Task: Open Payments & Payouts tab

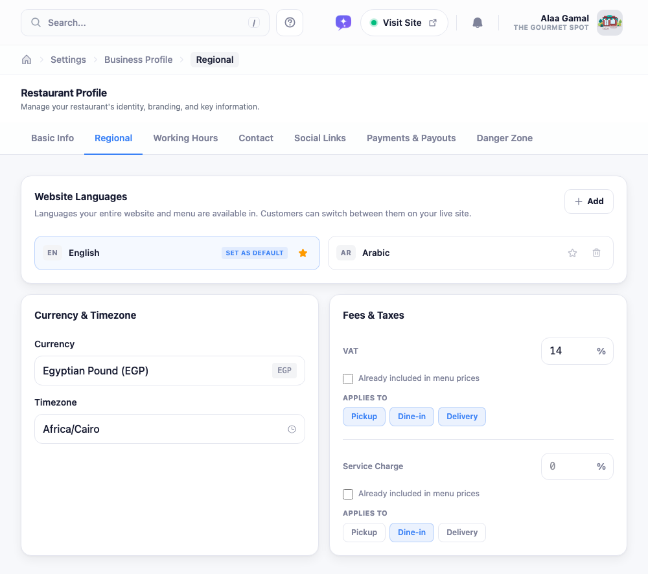Action: click(411, 138)
